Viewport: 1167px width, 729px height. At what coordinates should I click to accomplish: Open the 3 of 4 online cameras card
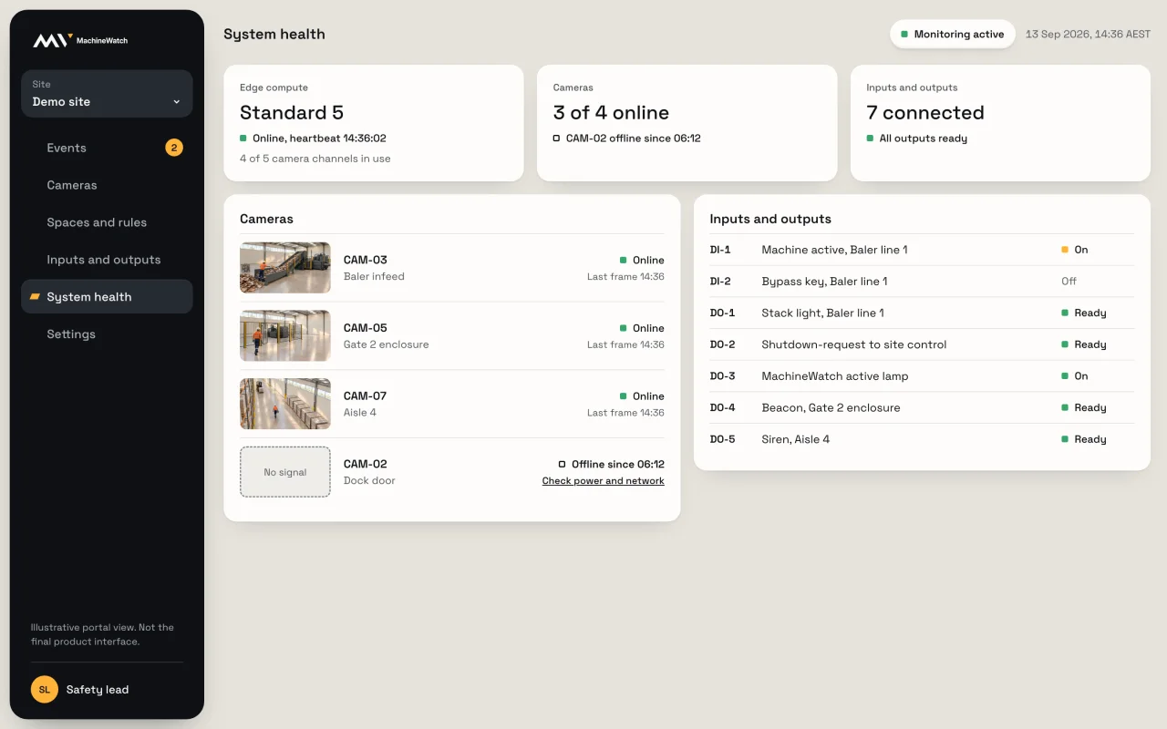click(x=687, y=123)
